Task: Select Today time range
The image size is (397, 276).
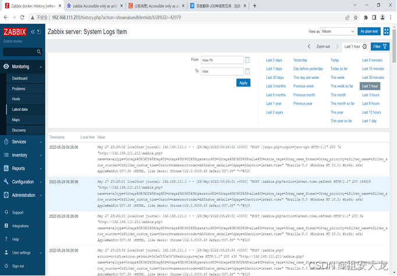Action: pyautogui.click(x=335, y=60)
